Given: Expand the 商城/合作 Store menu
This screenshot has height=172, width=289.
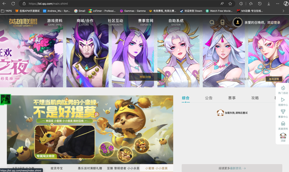Looking at the screenshot, I should click(85, 22).
